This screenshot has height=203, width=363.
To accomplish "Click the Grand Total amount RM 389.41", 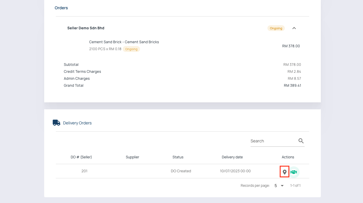I will click(x=292, y=86).
